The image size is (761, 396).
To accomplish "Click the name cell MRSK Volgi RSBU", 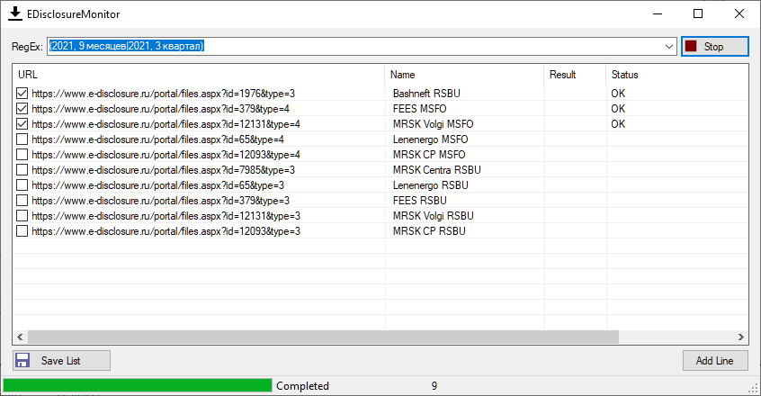I will click(433, 216).
